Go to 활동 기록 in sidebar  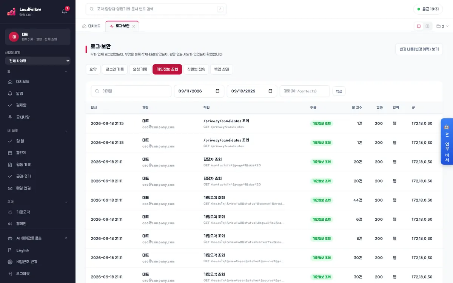38,165
